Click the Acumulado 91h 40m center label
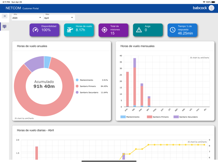218x163 pixels. point(44,84)
